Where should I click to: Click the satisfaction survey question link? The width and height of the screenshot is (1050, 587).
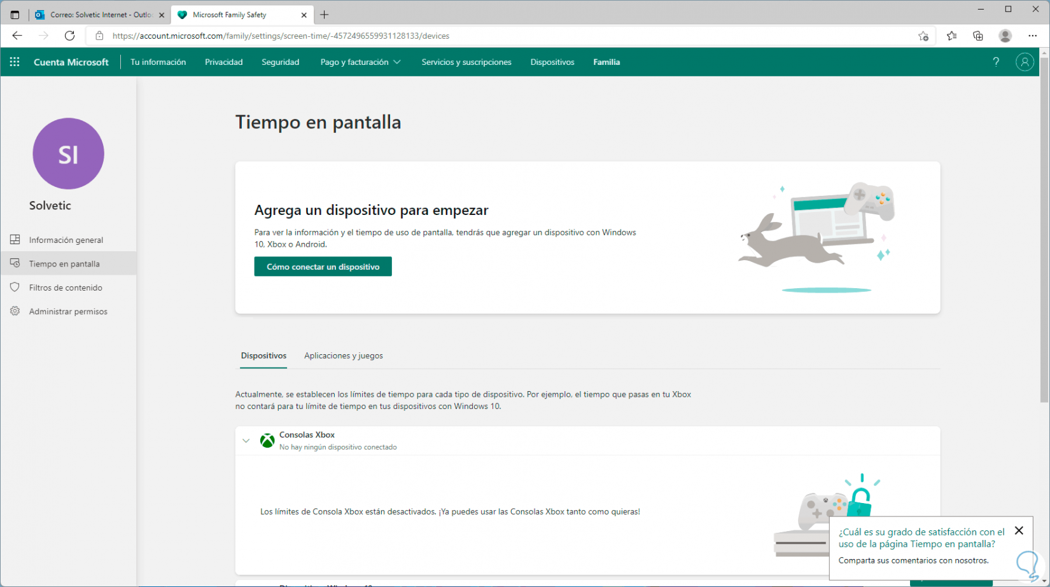coord(921,537)
